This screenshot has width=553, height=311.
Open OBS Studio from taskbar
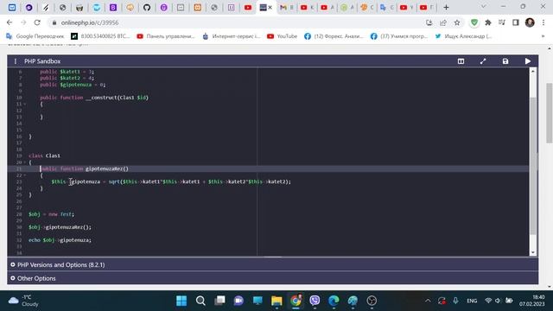[x=372, y=301]
